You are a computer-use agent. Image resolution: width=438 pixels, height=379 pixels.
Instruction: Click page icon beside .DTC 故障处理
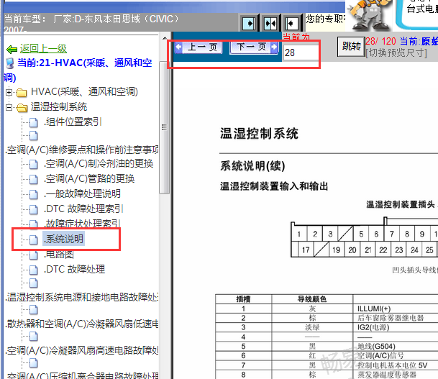coord(34,270)
